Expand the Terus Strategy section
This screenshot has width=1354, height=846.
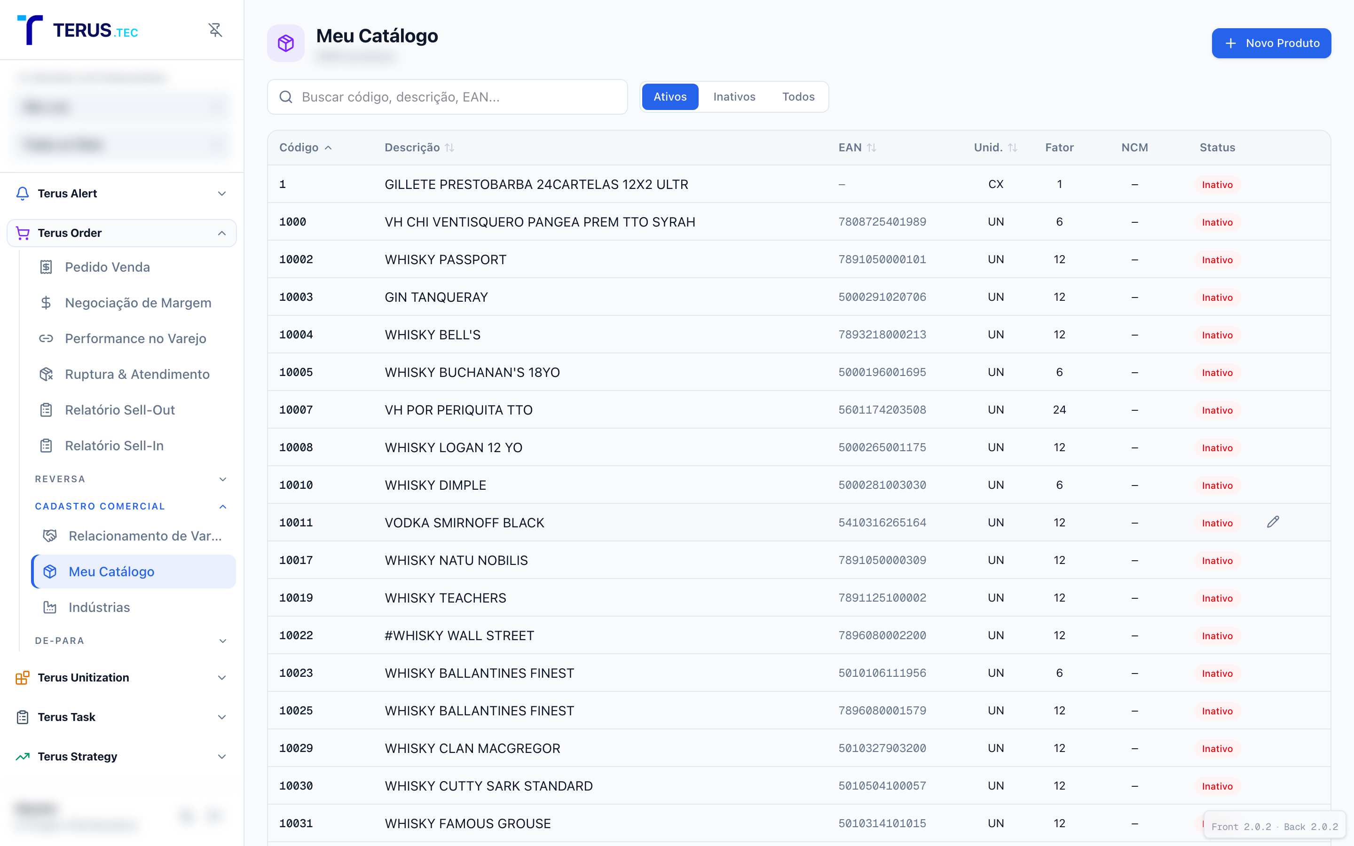[x=222, y=757]
